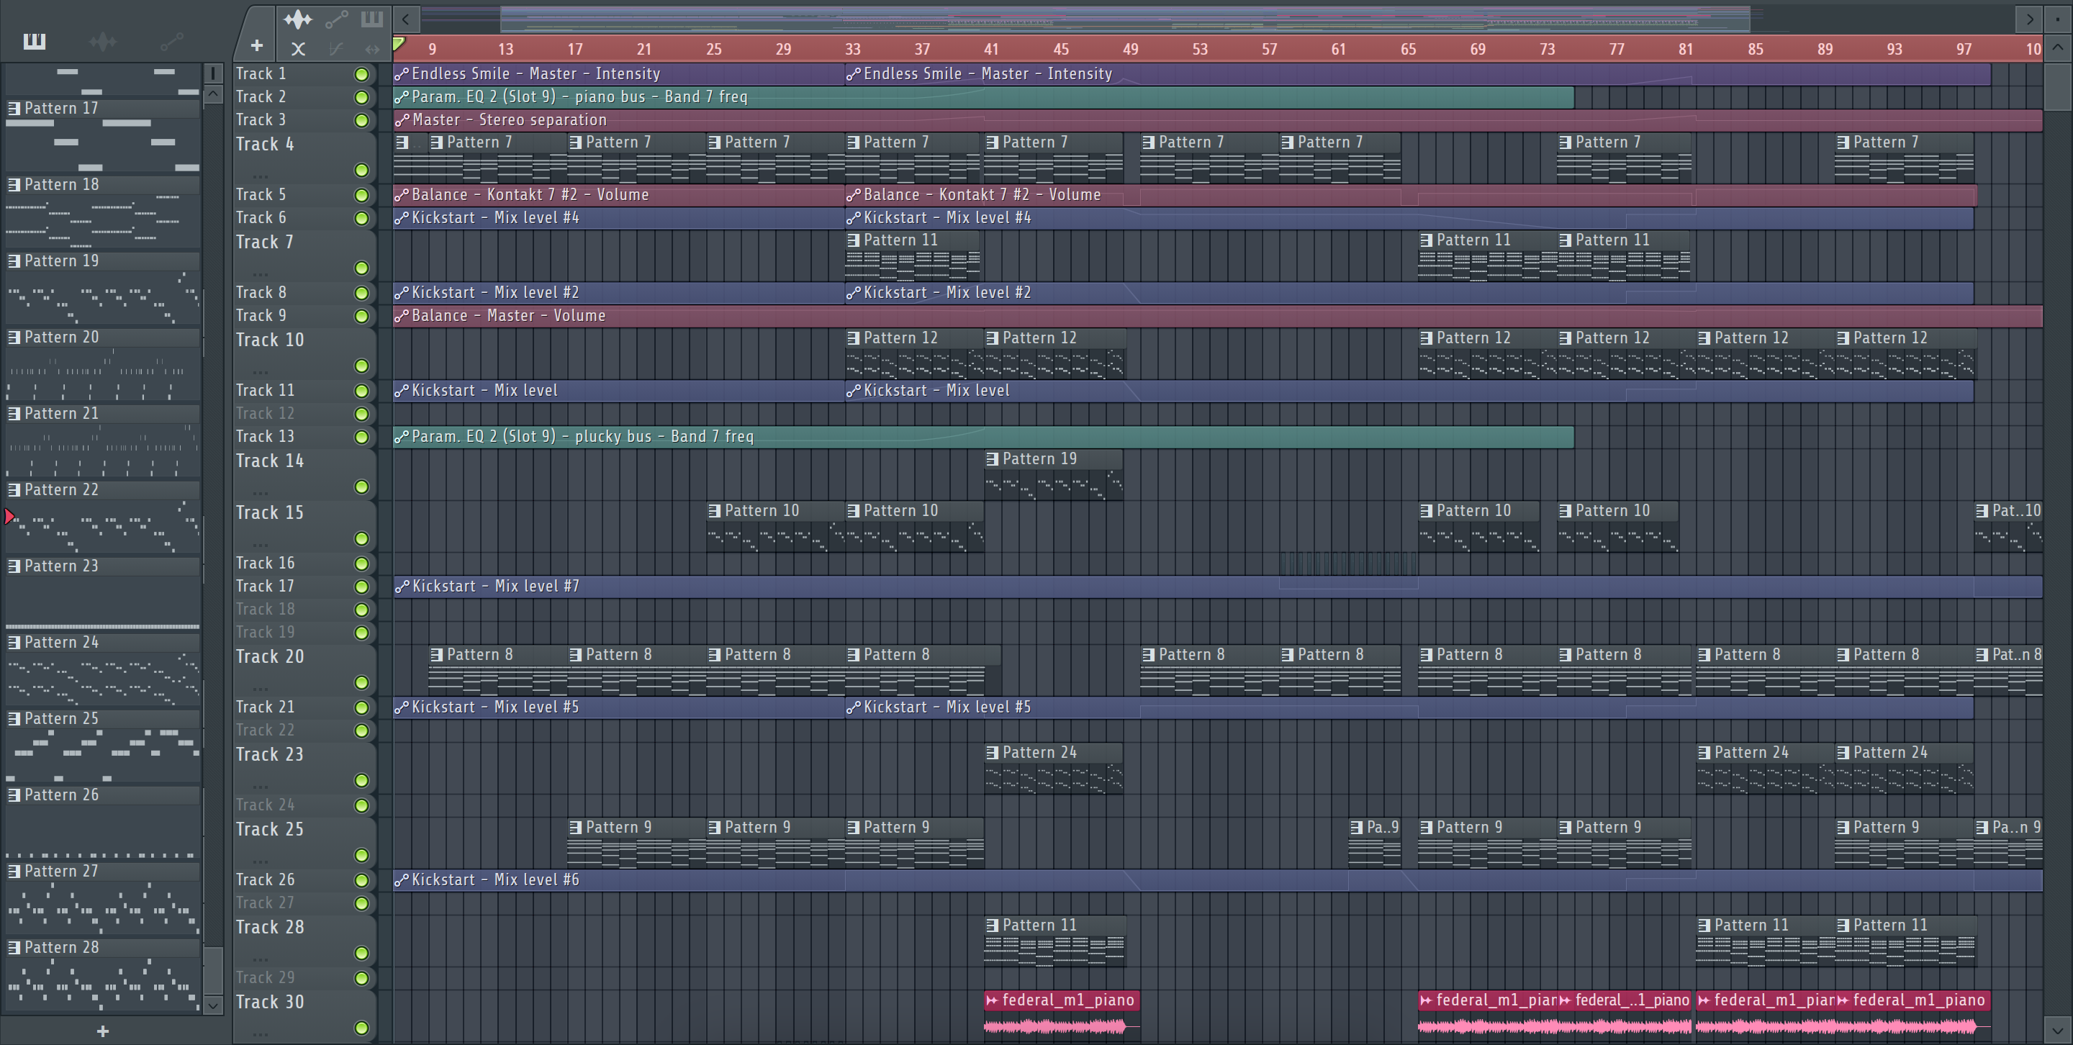The height and width of the screenshot is (1045, 2073).
Task: Add a new pattern with bottom plus button
Action: click(x=102, y=1031)
